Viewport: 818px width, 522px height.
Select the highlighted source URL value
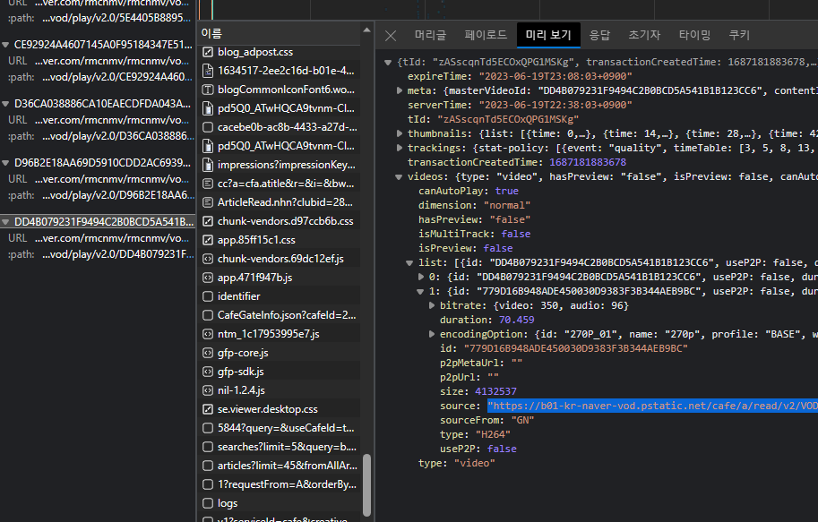652,406
